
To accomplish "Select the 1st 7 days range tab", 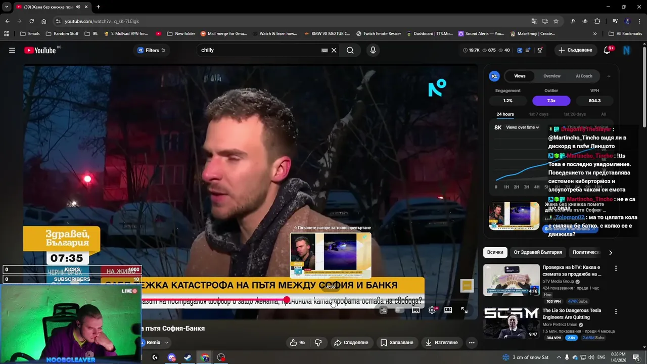I will [x=538, y=114].
